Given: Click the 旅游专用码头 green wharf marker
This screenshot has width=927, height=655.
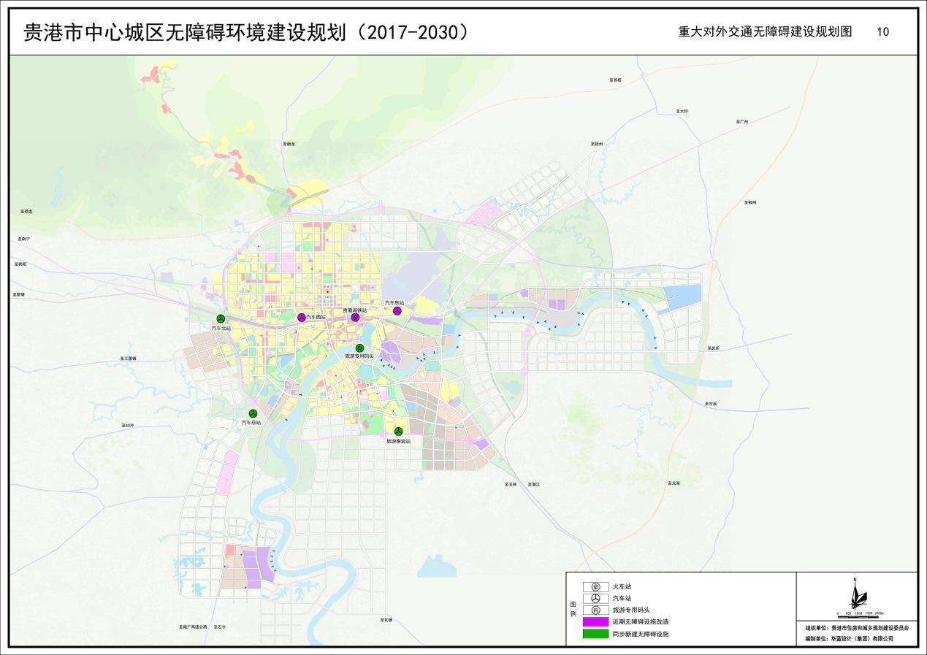Looking at the screenshot, I should pos(359,348).
